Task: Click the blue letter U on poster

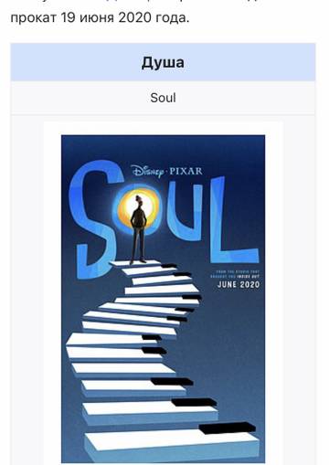Action: (x=185, y=210)
